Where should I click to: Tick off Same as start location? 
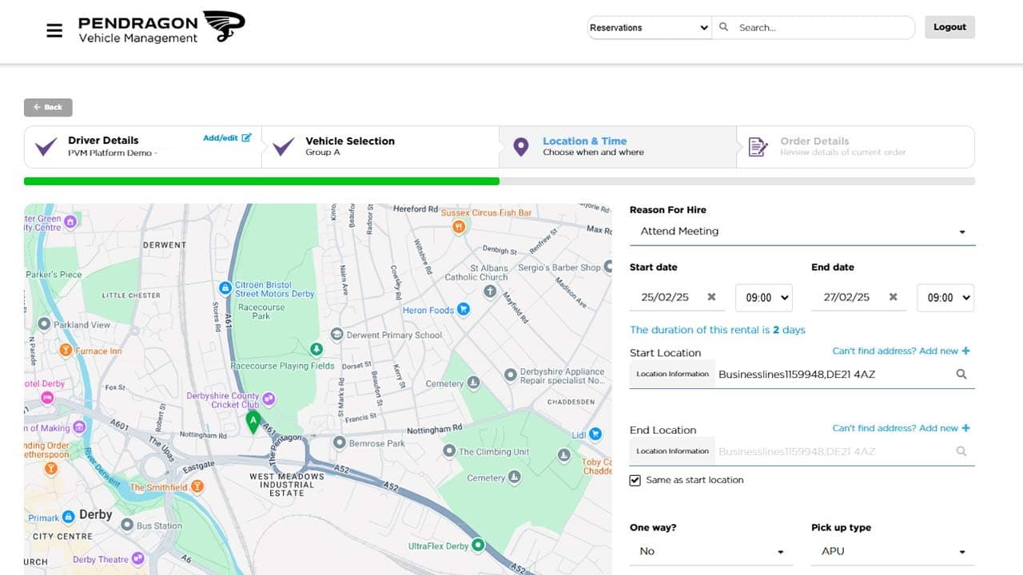point(635,480)
